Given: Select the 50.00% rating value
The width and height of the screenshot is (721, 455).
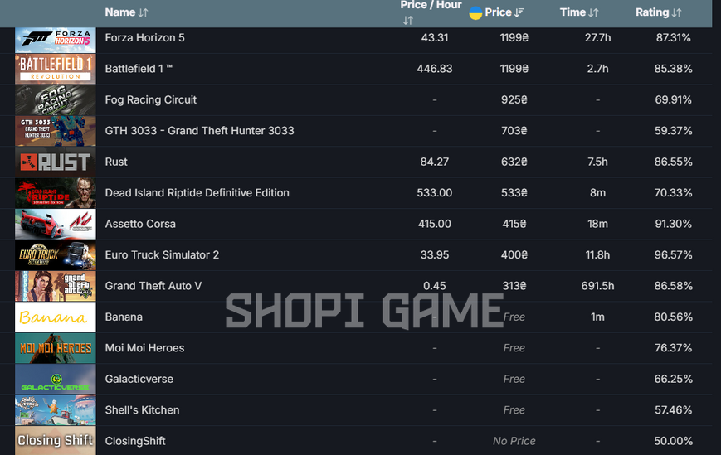Looking at the screenshot, I should (x=673, y=441).
